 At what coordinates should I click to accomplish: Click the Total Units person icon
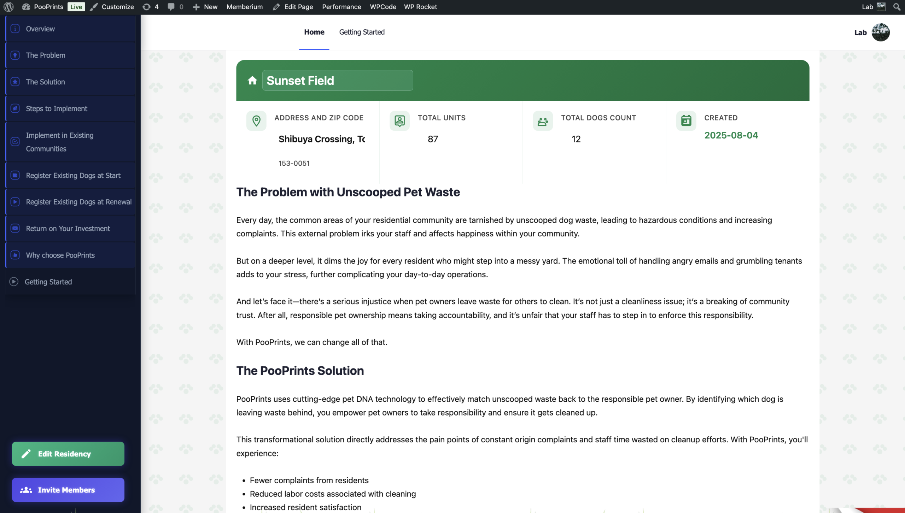[399, 121]
